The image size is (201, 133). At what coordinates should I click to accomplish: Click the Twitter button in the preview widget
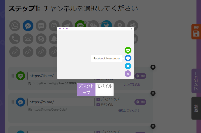pos(128,66)
